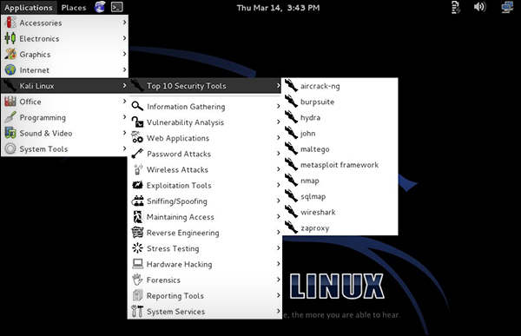Open the Places menu

click(x=74, y=7)
